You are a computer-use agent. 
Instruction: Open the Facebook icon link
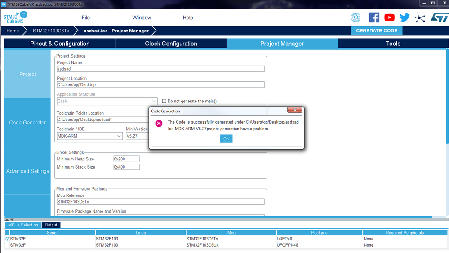[x=374, y=18]
